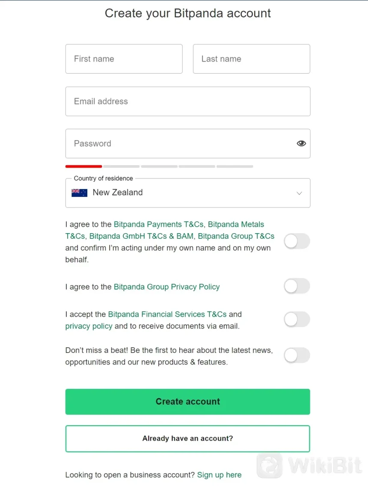
Task: Click the First name field
Action: click(x=124, y=59)
